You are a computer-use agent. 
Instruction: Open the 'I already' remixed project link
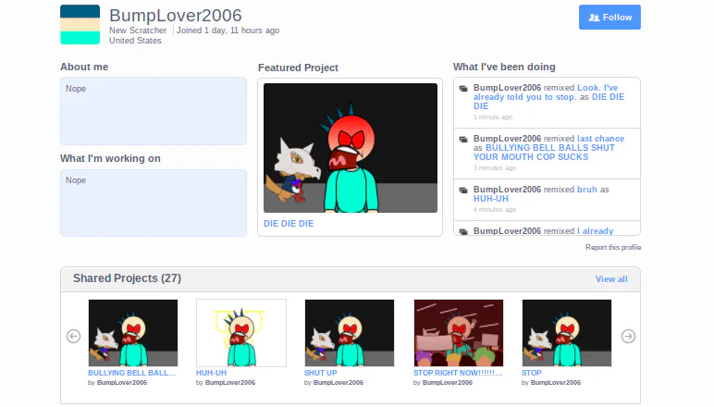[595, 231]
